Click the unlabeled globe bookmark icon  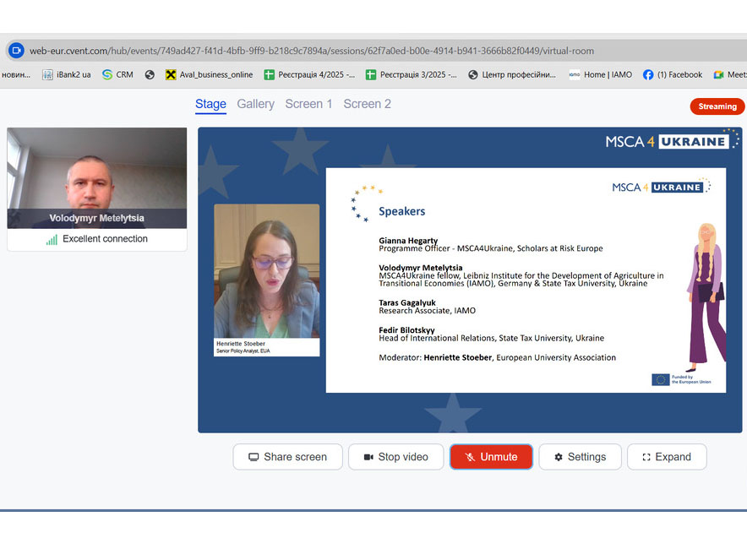tap(150, 74)
